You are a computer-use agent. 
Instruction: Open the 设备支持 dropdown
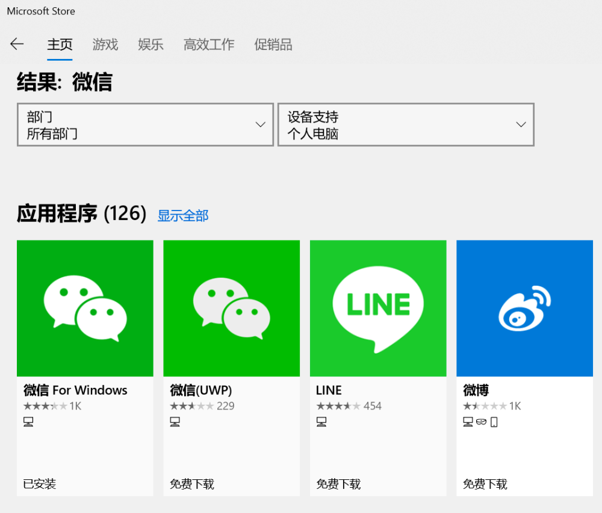[405, 124]
